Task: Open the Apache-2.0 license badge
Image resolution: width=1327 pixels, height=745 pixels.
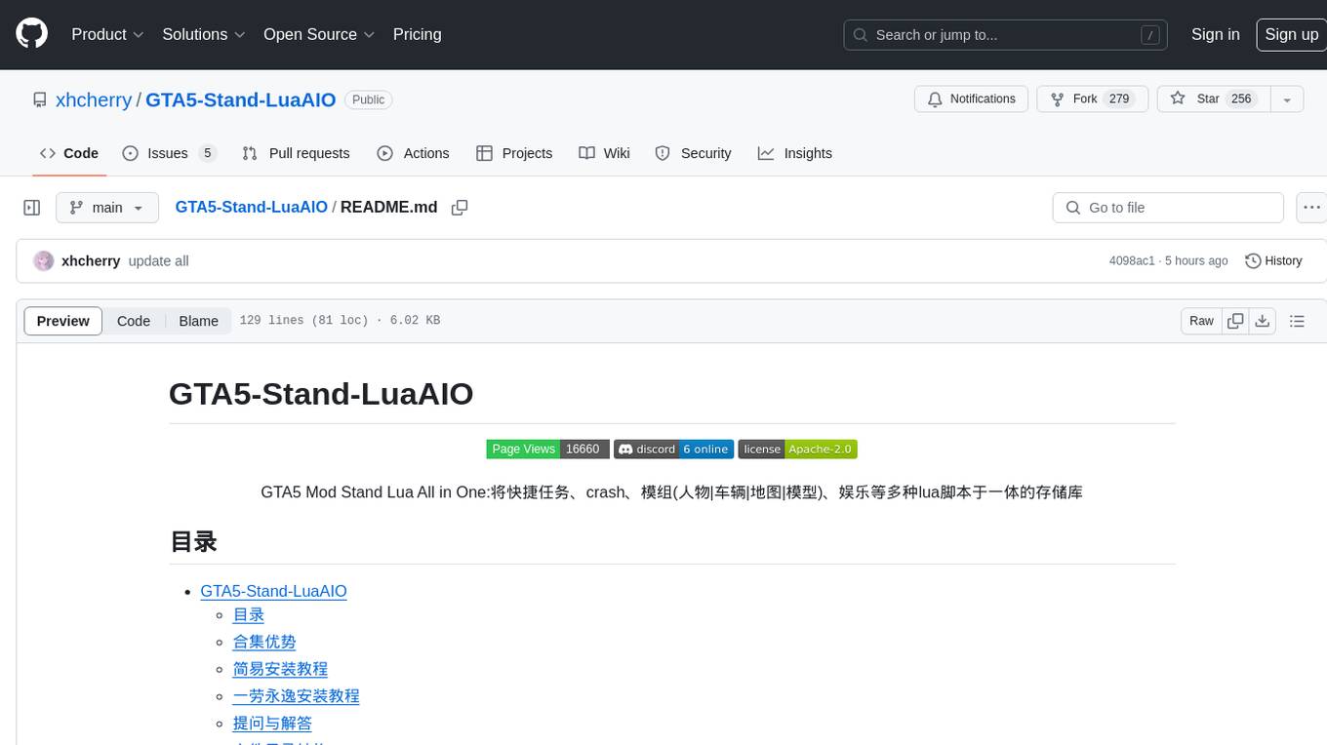Action: click(x=797, y=449)
